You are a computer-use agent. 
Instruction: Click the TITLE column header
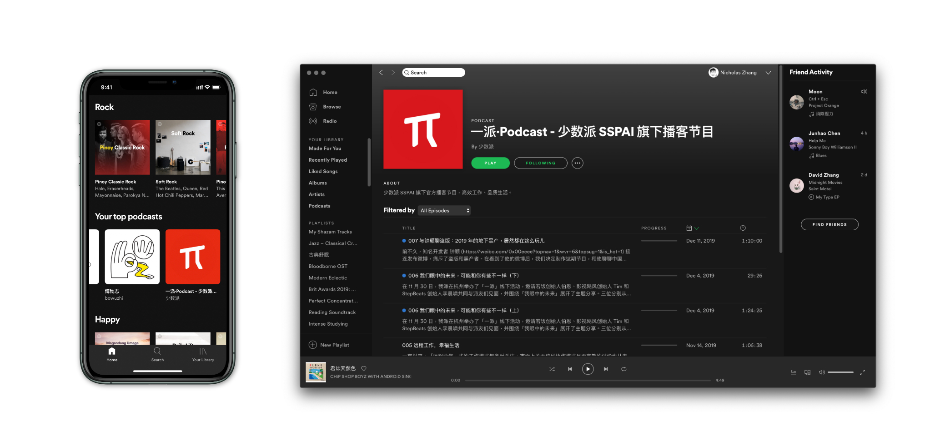(x=409, y=228)
